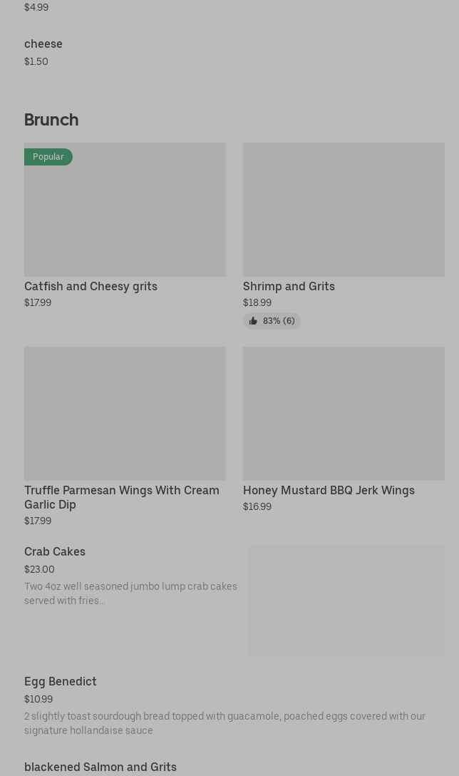The height and width of the screenshot is (776, 459).
Task: Click the Shrimp and Grits title
Action: pos(289,286)
